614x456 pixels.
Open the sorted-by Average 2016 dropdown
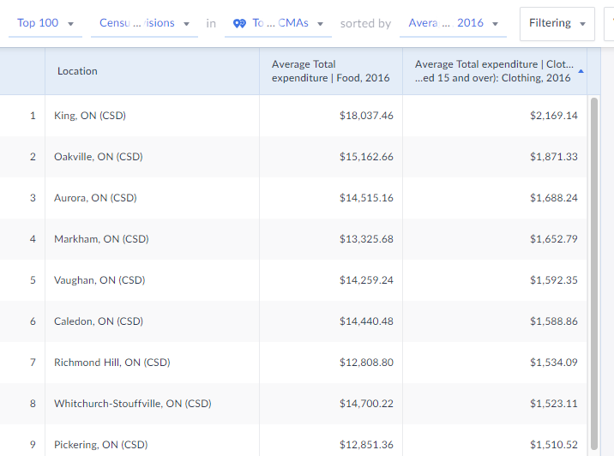pos(453,23)
